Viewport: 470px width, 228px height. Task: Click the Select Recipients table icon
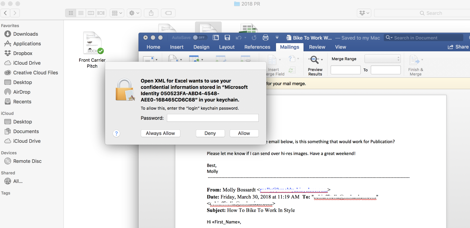coord(194,59)
